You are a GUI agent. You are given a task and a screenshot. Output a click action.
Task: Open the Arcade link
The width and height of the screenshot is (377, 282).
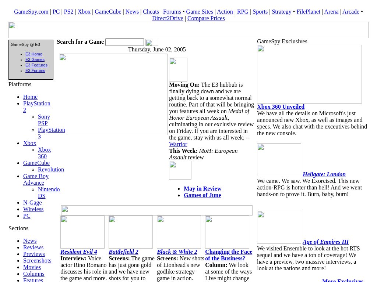(x=351, y=11)
